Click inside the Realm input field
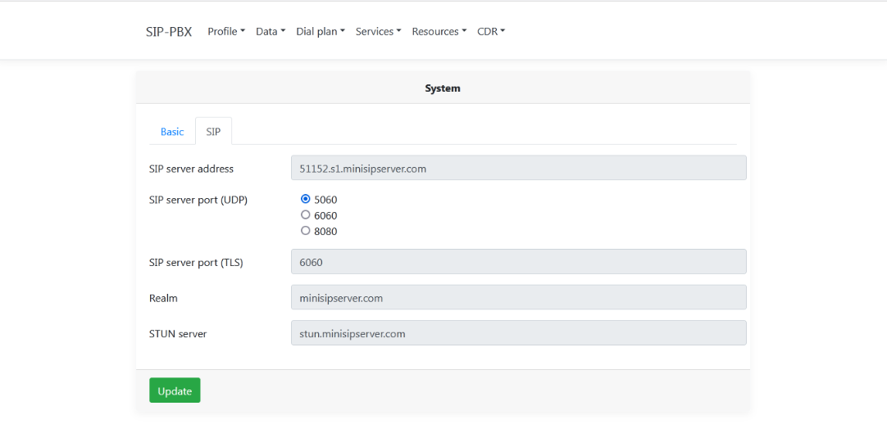 [519, 297]
